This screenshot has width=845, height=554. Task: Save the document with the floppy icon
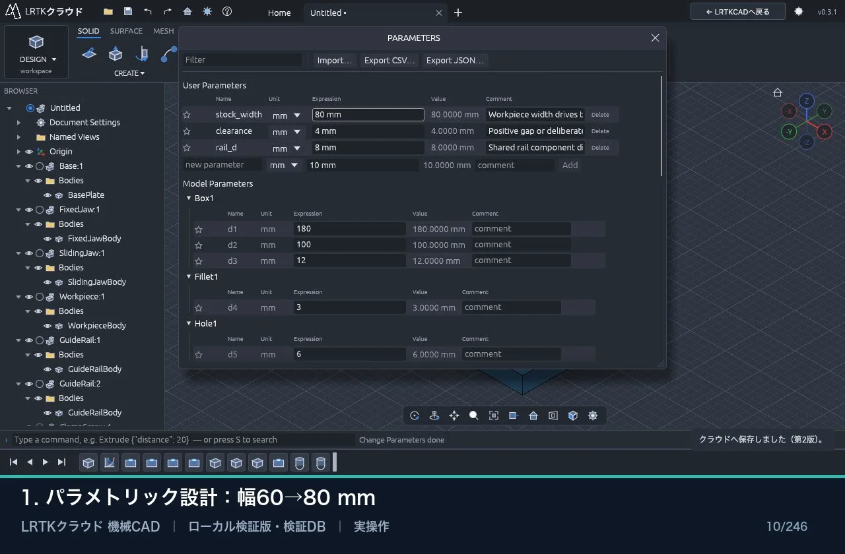[128, 12]
